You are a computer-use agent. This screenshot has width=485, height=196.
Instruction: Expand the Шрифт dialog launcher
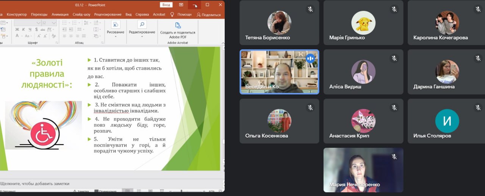[57, 43]
